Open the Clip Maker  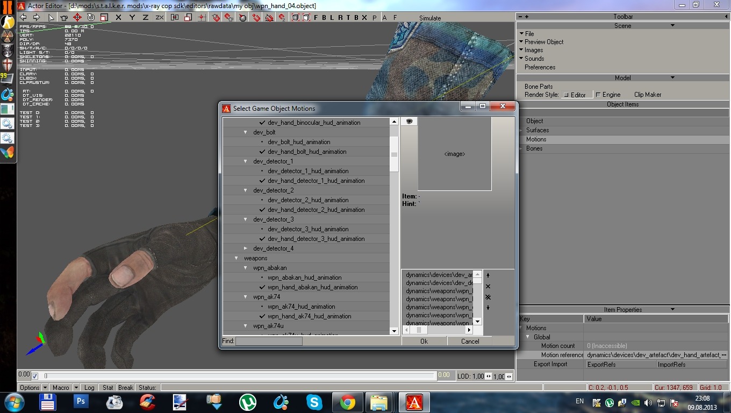click(x=648, y=95)
